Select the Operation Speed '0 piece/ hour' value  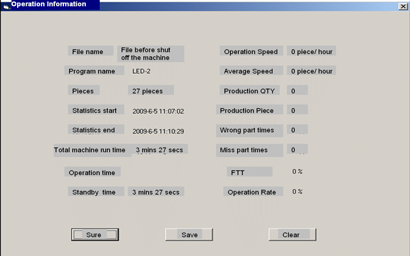click(x=311, y=51)
